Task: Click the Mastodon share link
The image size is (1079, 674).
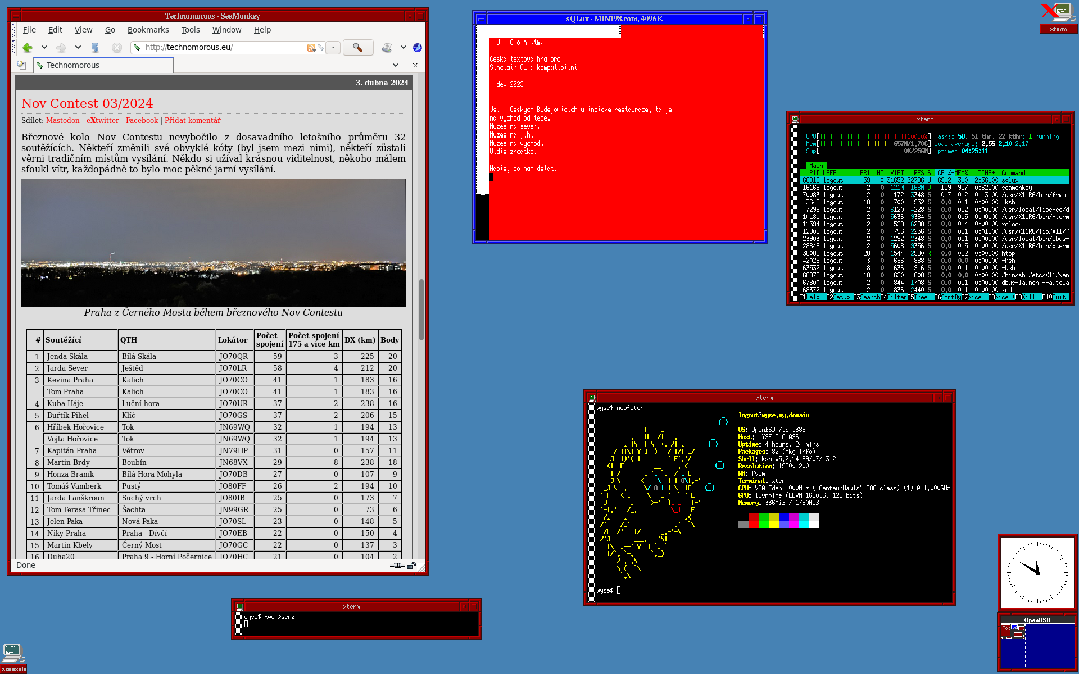Action: [x=62, y=120]
